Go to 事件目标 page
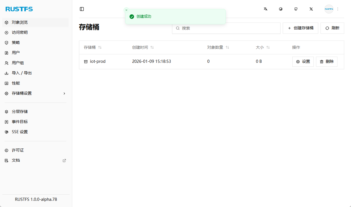The image size is (351, 207). pos(35,122)
